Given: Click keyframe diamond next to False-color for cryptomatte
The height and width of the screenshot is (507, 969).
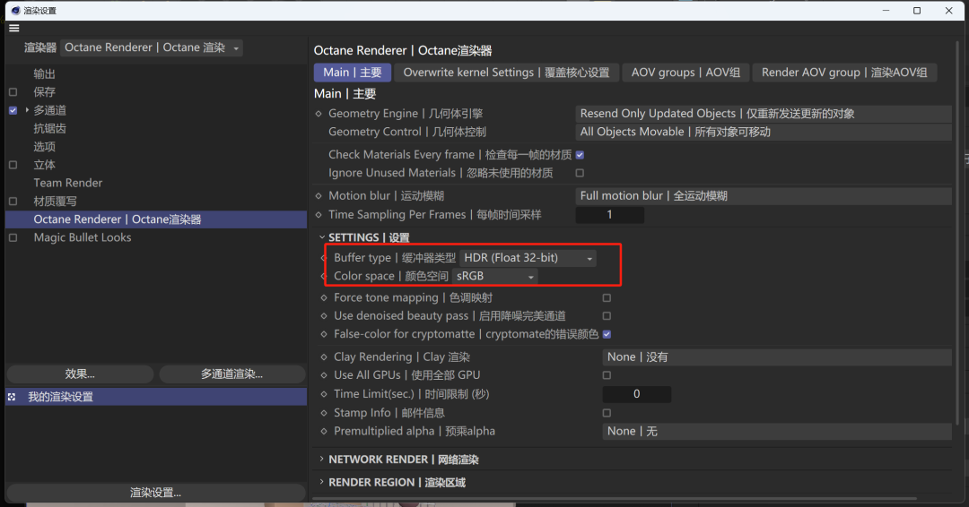Looking at the screenshot, I should click(x=324, y=334).
